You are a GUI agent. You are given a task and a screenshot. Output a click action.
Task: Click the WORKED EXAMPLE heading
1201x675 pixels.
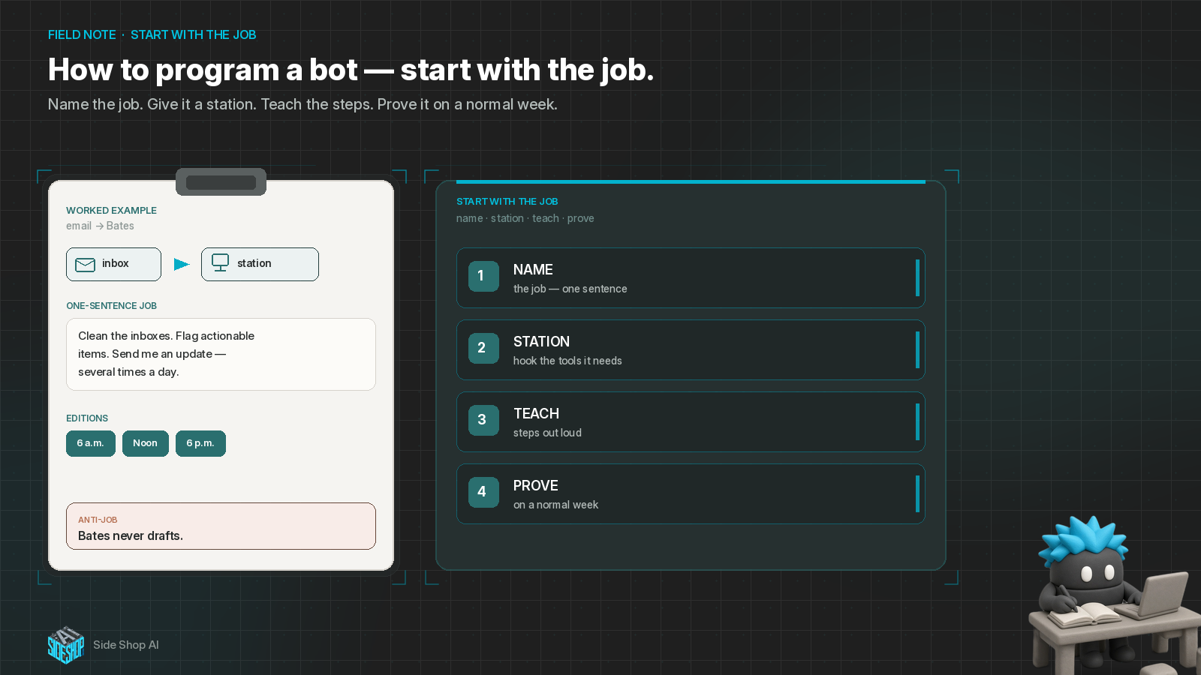(x=111, y=211)
